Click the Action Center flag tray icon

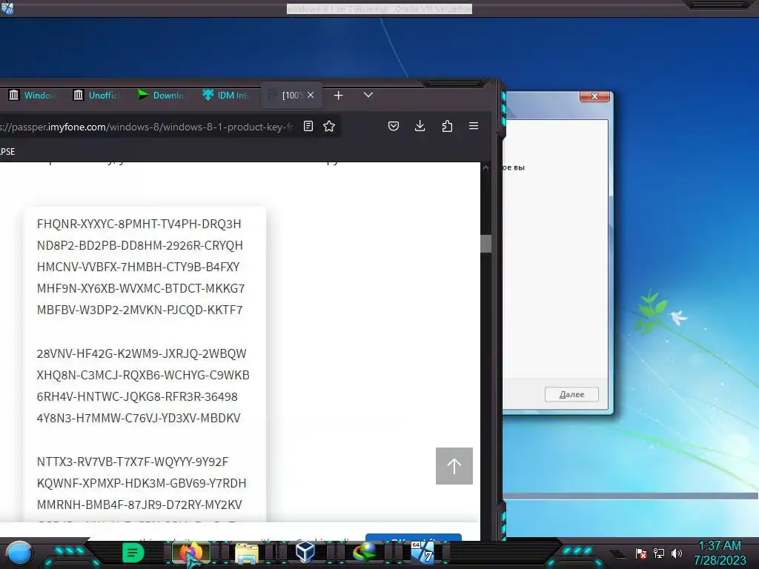(x=641, y=553)
